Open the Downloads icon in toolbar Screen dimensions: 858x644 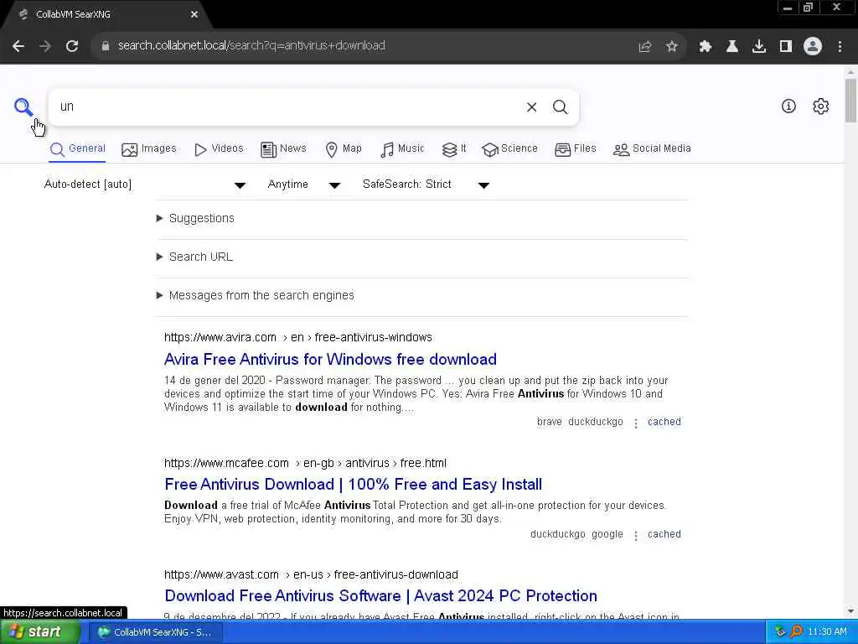759,47
